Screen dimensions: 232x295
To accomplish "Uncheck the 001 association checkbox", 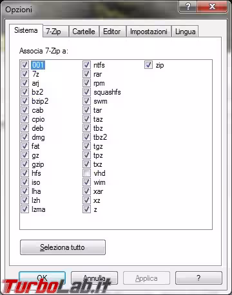I will (x=24, y=65).
